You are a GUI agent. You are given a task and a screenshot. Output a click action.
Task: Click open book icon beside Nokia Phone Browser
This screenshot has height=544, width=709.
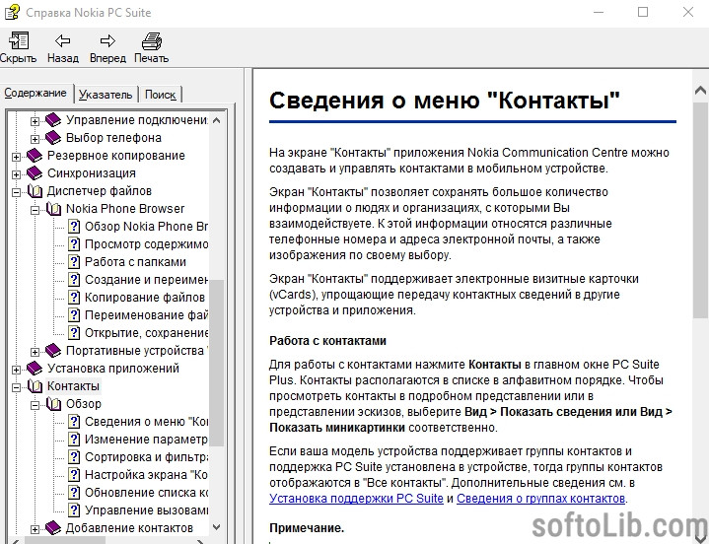[54, 209]
